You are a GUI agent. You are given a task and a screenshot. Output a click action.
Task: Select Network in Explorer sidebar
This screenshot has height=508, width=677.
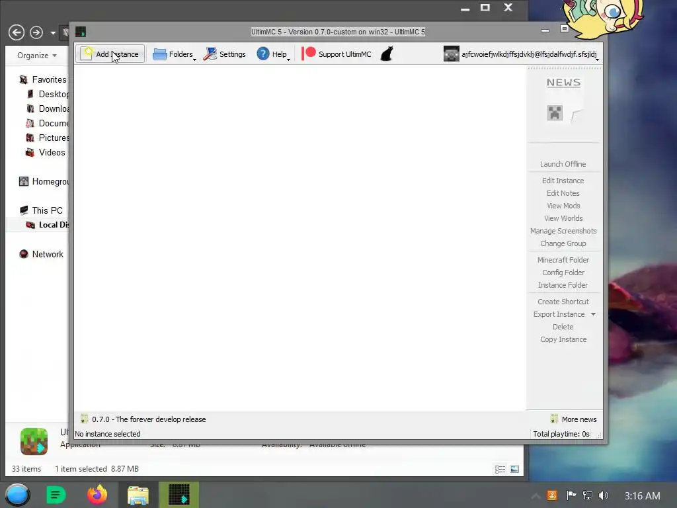[x=42, y=254]
